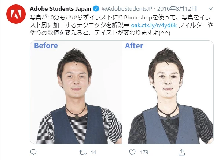220x160 pixels.
Task: View the like count 179
Action: [144, 152]
